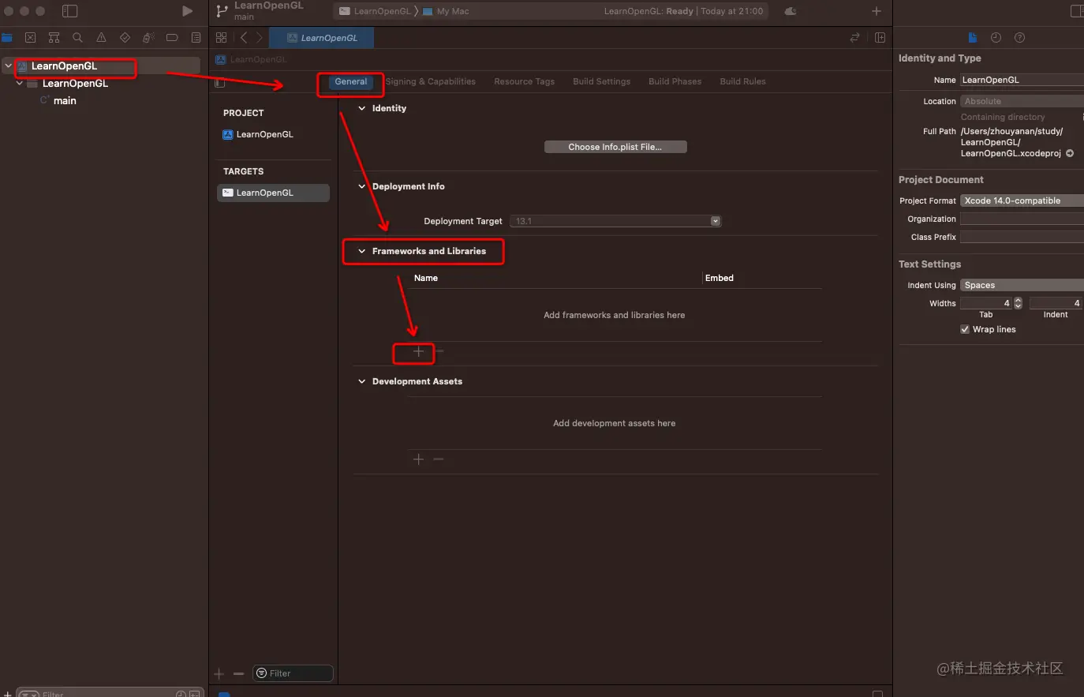The height and width of the screenshot is (697, 1084).
Task: Add a framework or library
Action: tap(418, 351)
